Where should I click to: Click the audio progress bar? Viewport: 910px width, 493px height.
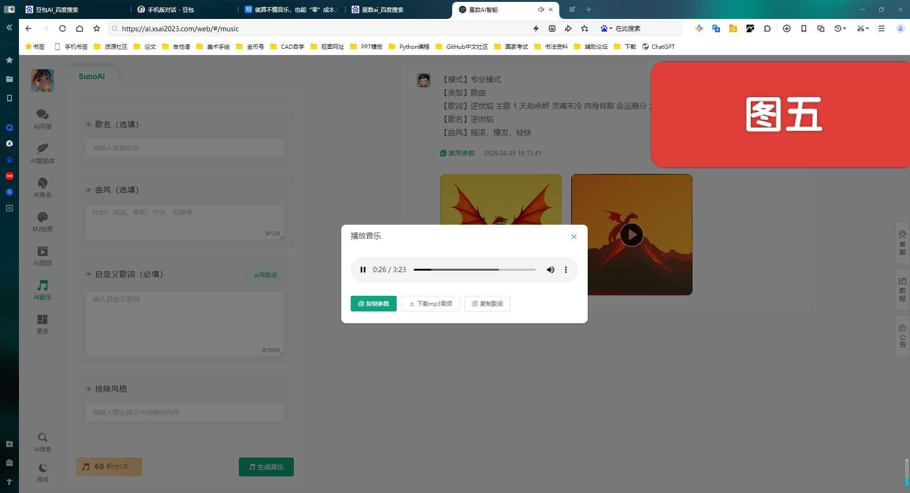[474, 270]
